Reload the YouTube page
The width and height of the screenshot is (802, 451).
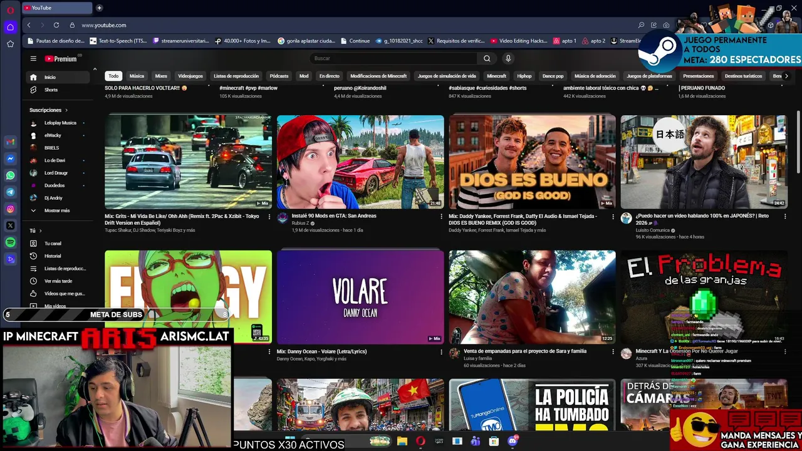56,25
